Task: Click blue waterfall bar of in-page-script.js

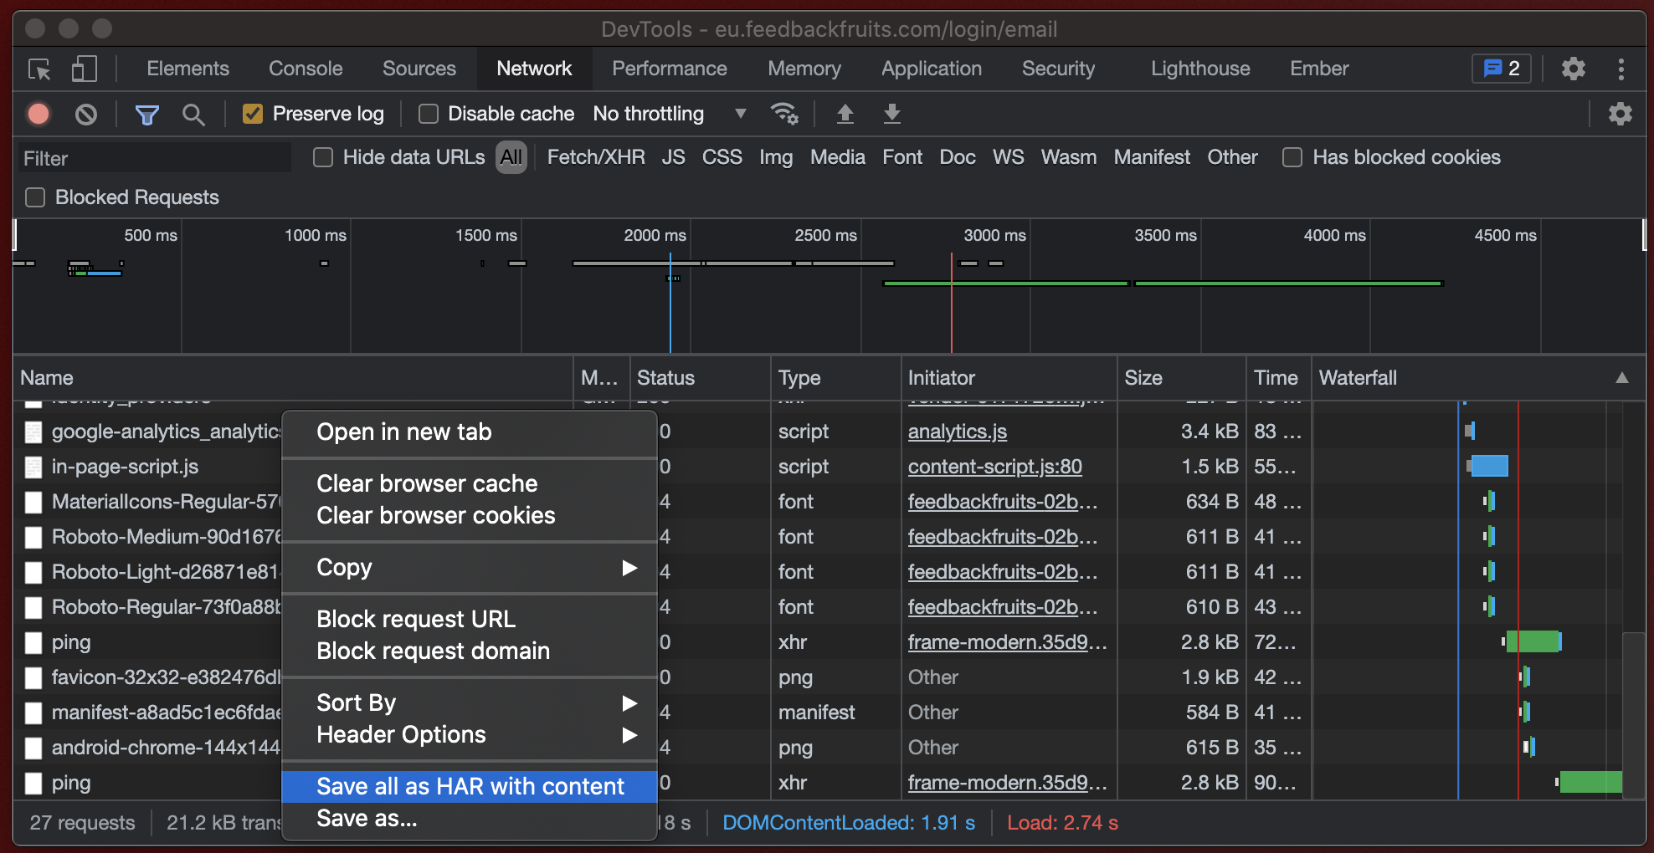Action: (1489, 466)
